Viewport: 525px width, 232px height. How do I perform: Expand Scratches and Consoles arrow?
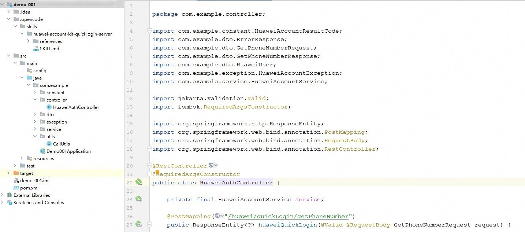point(3,202)
